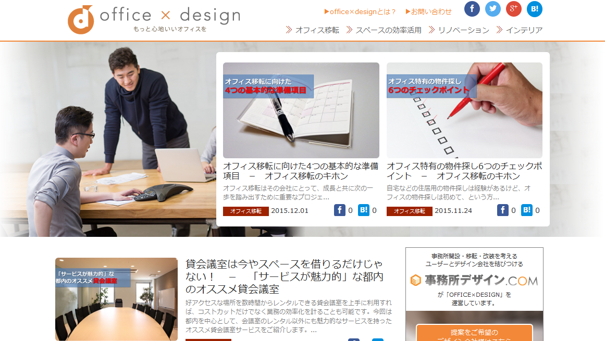Follow the office×designとは？ link
Image resolution: width=605 pixels, height=341 pixels.
[360, 11]
